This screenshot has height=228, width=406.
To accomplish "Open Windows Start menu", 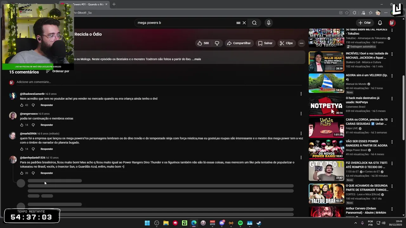I will [147, 223].
